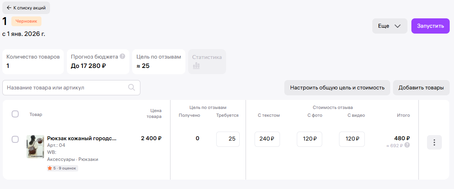This screenshot has height=189, width=454.
Task: Click the orange star rating badge
Action: coord(62,168)
